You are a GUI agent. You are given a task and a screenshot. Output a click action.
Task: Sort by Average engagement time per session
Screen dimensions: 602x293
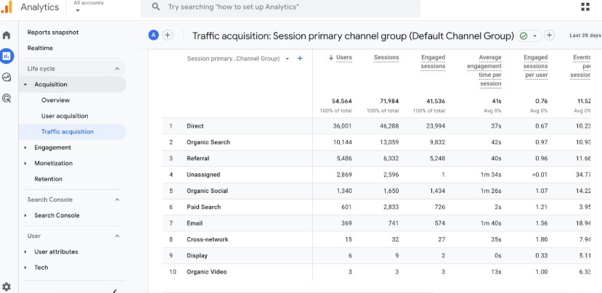point(484,70)
